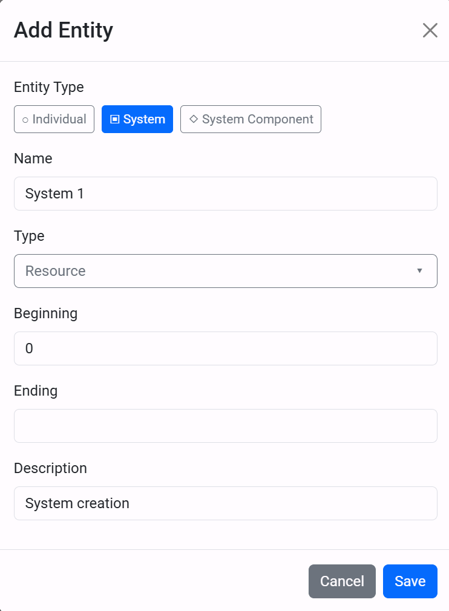Click the square icon on the System button
The height and width of the screenshot is (611, 449).
115,119
